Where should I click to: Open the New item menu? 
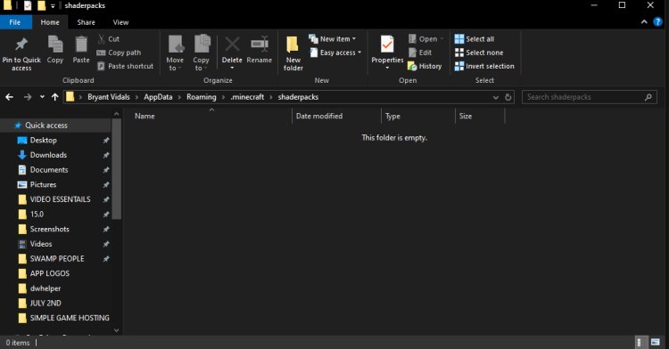333,39
